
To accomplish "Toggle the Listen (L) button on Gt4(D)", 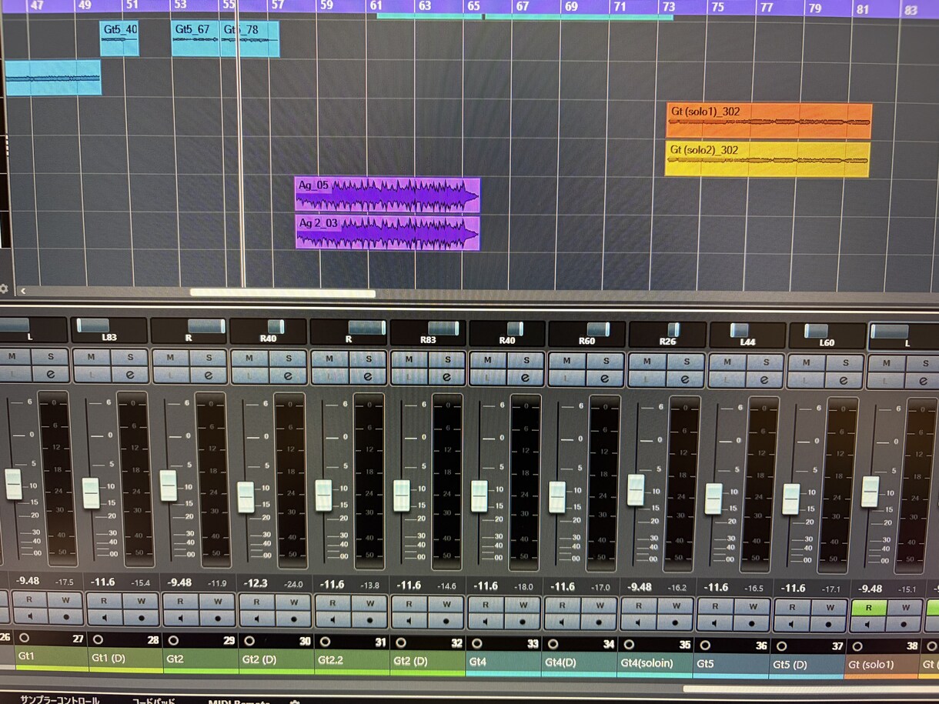I will (x=567, y=378).
